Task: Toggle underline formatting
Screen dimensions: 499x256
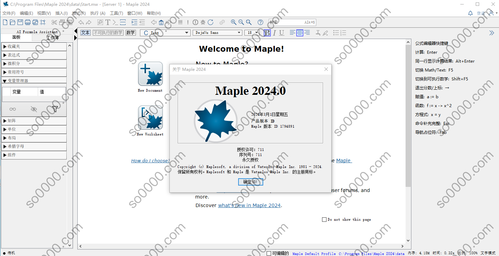Action: [282, 33]
